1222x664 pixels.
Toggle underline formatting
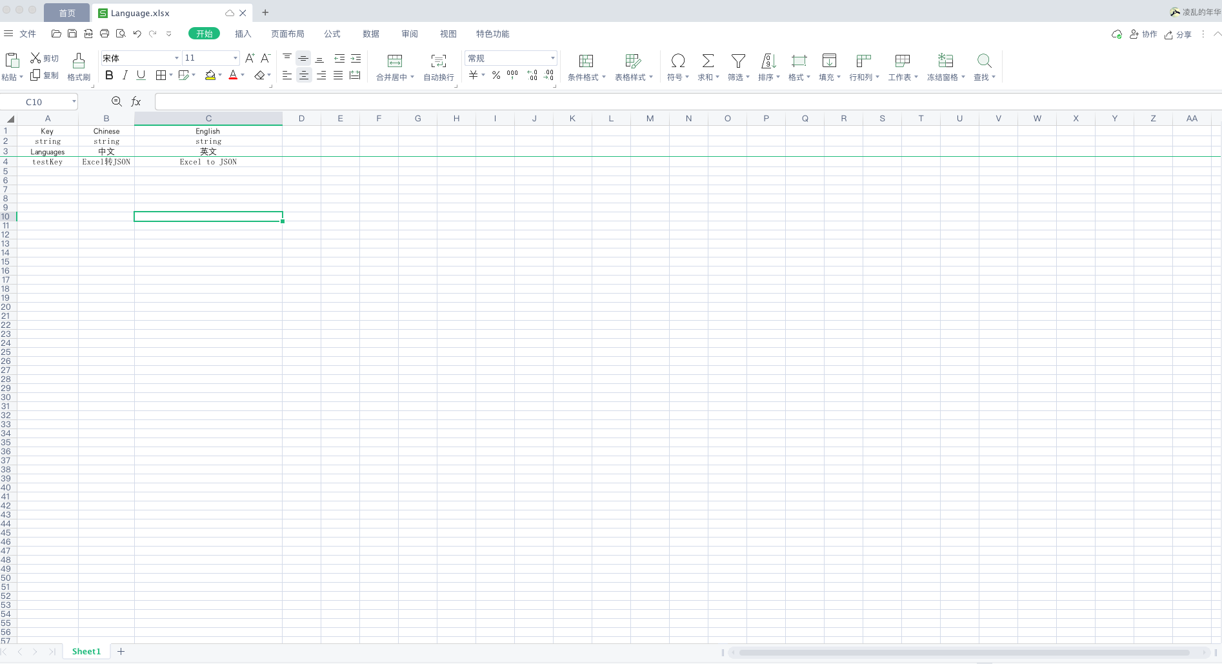pyautogui.click(x=141, y=75)
